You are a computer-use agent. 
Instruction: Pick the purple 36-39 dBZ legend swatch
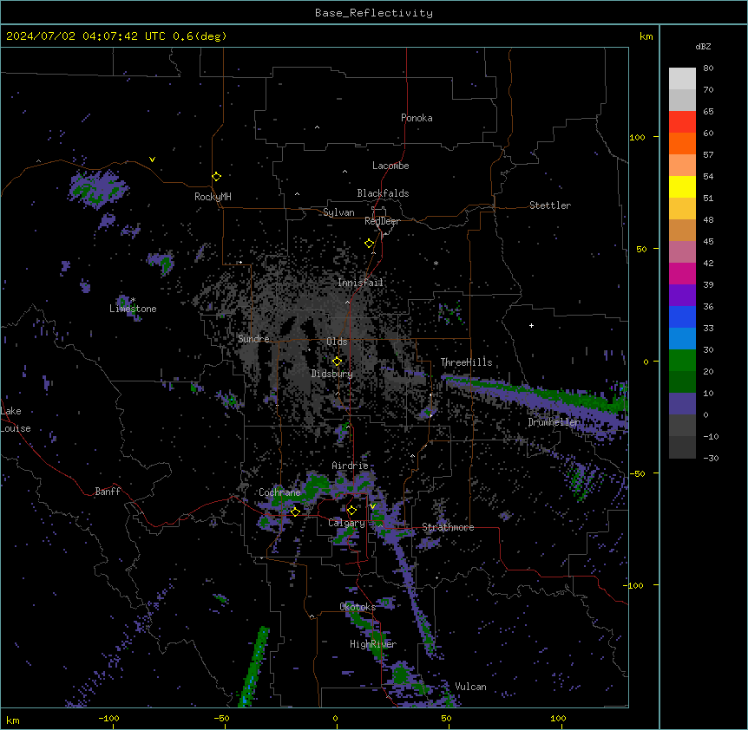pyautogui.click(x=682, y=296)
